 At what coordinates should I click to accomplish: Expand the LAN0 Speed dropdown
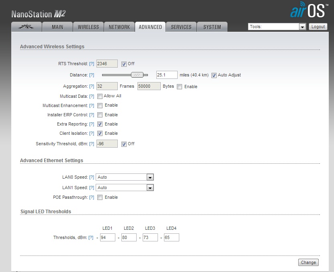point(125,177)
